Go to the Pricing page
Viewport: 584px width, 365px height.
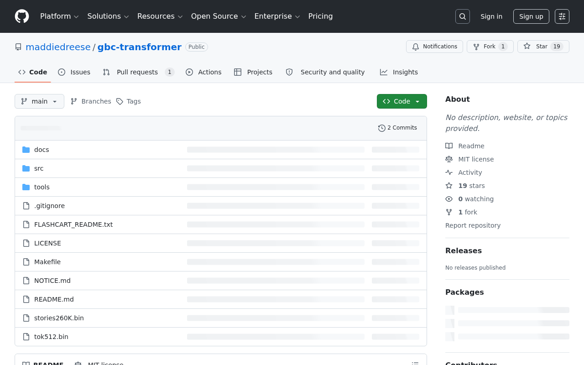[x=321, y=16]
